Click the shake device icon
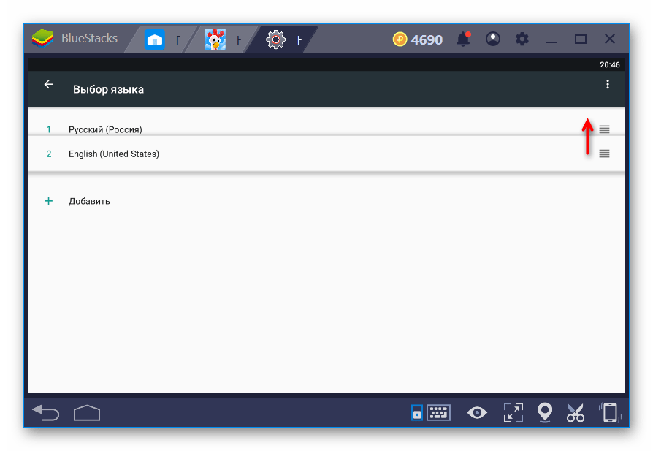Image resolution: width=653 pixels, height=451 pixels. pos(610,413)
